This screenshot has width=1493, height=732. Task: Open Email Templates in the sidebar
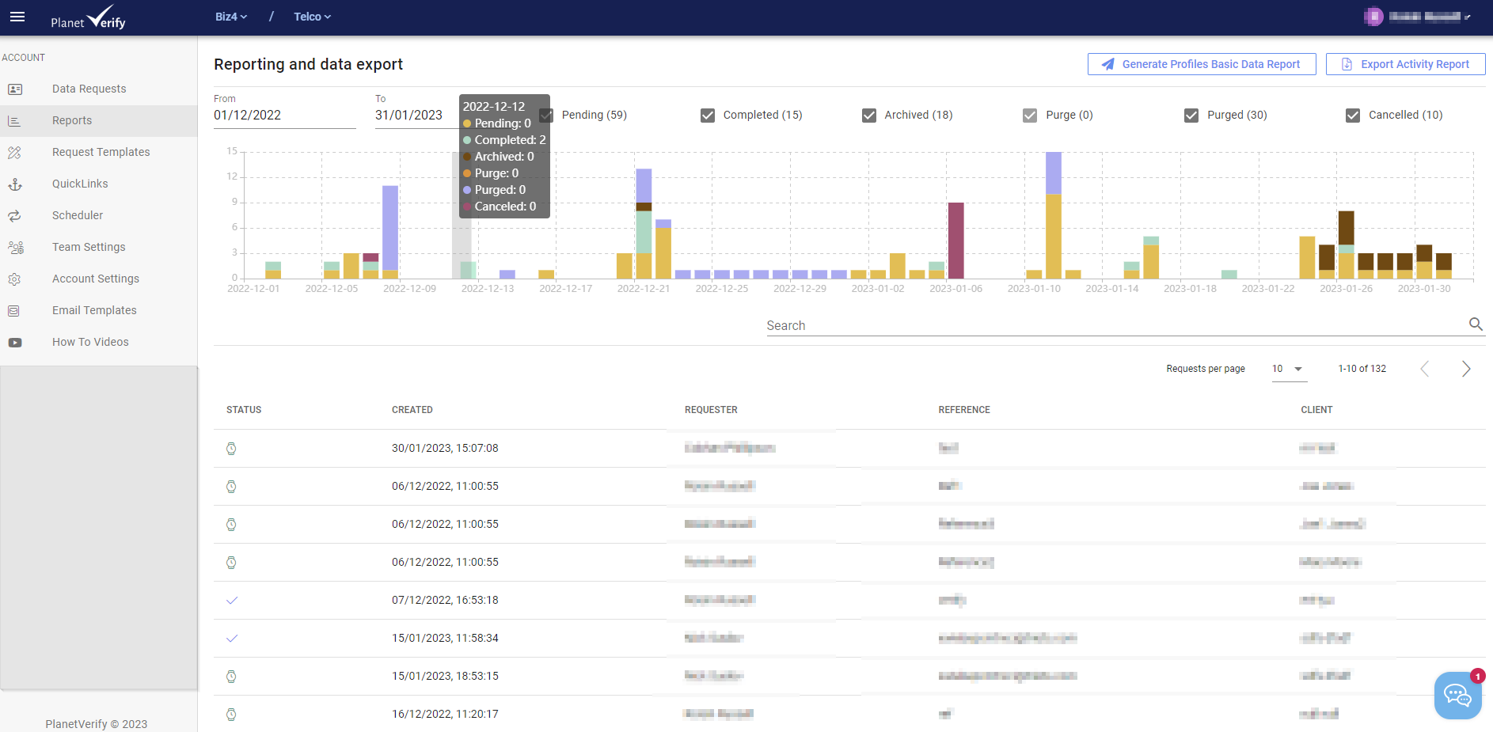click(x=98, y=311)
